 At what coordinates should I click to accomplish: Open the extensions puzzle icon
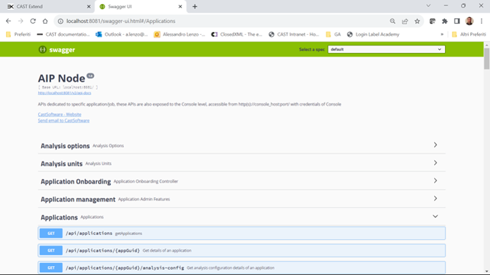(x=445, y=21)
